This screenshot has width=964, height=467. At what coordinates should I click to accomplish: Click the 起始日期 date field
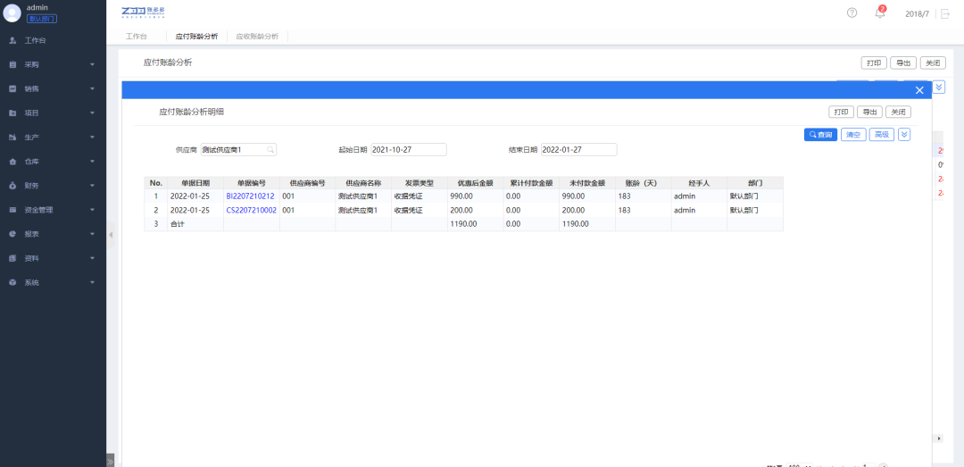coord(408,150)
